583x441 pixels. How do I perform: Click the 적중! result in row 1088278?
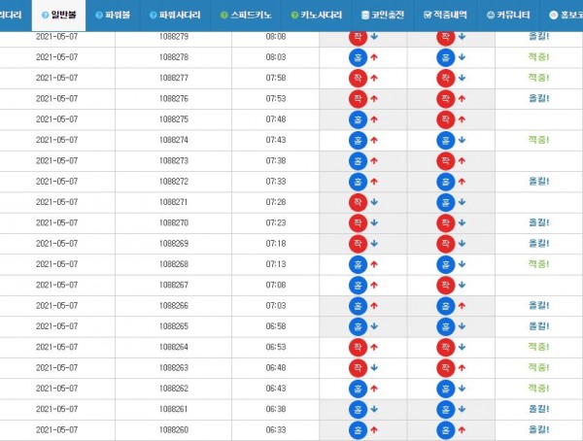click(x=538, y=57)
